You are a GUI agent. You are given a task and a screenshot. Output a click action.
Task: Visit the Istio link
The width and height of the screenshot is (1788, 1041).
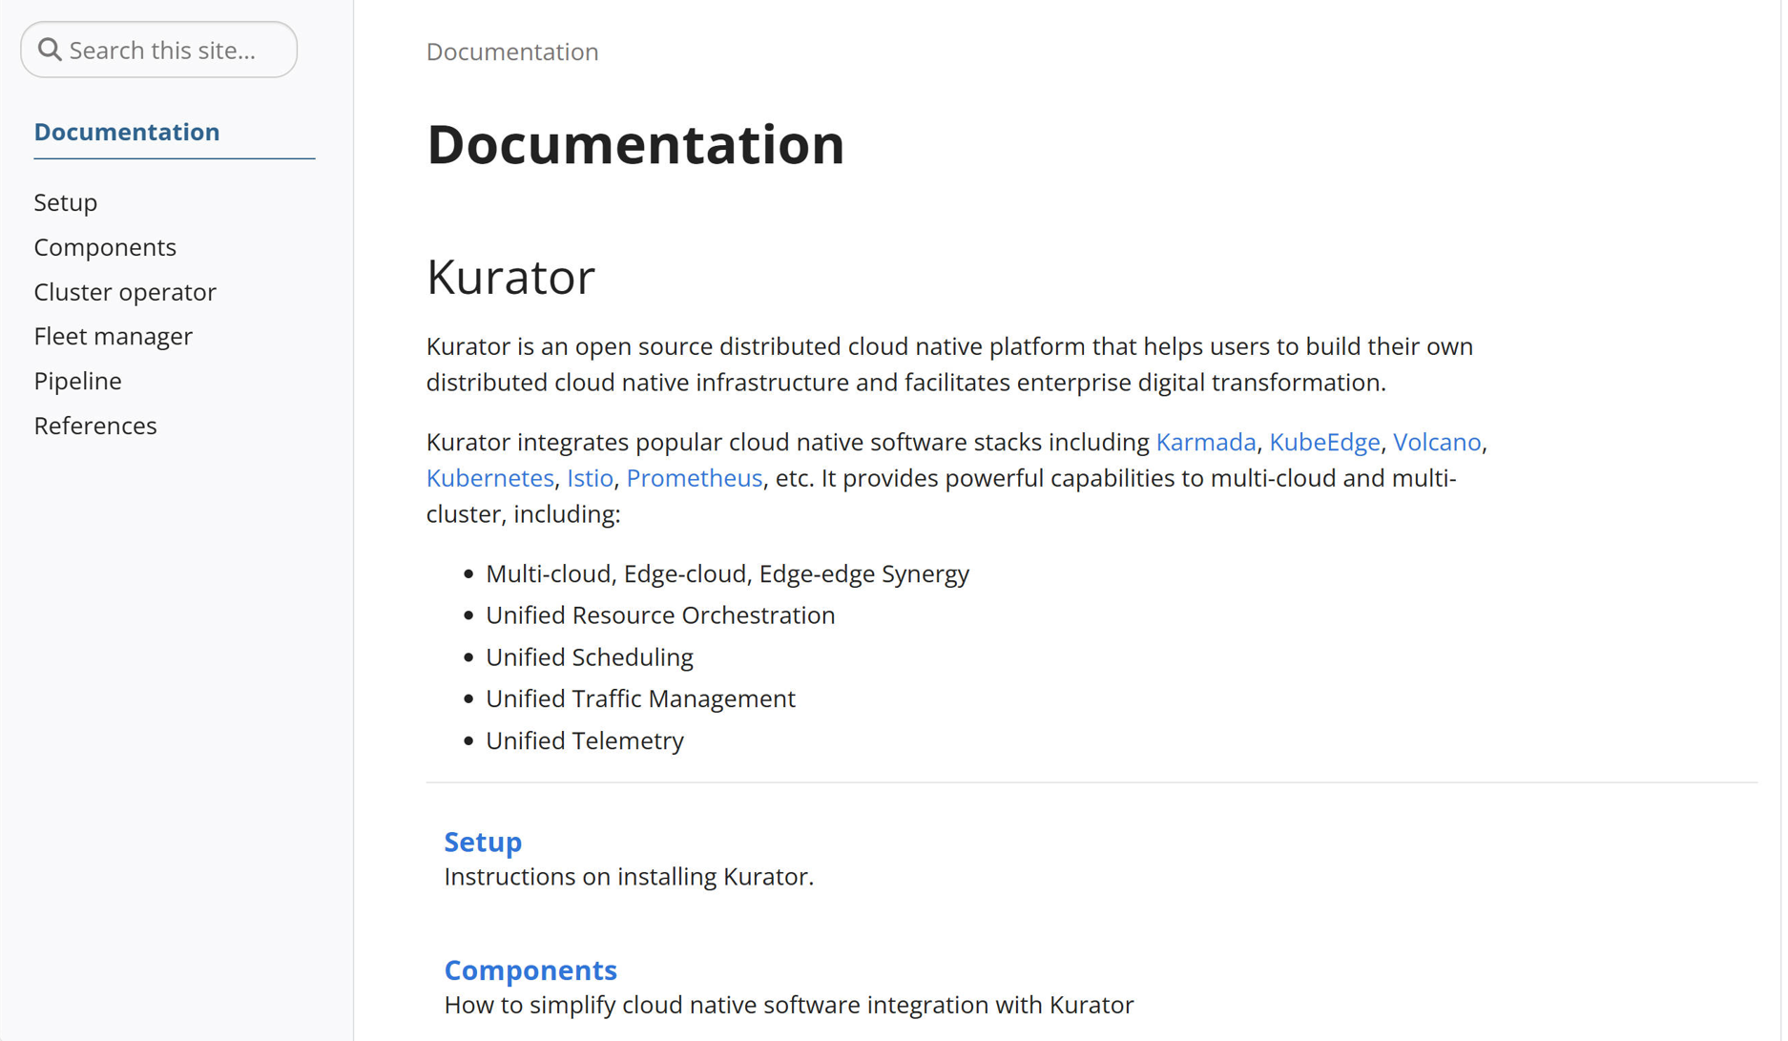point(590,478)
